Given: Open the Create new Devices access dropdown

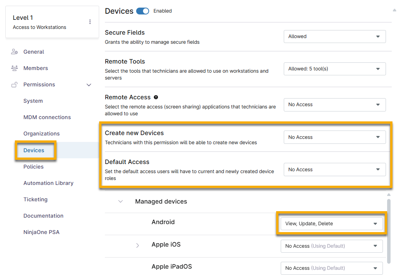Looking at the screenshot, I should pos(334,137).
